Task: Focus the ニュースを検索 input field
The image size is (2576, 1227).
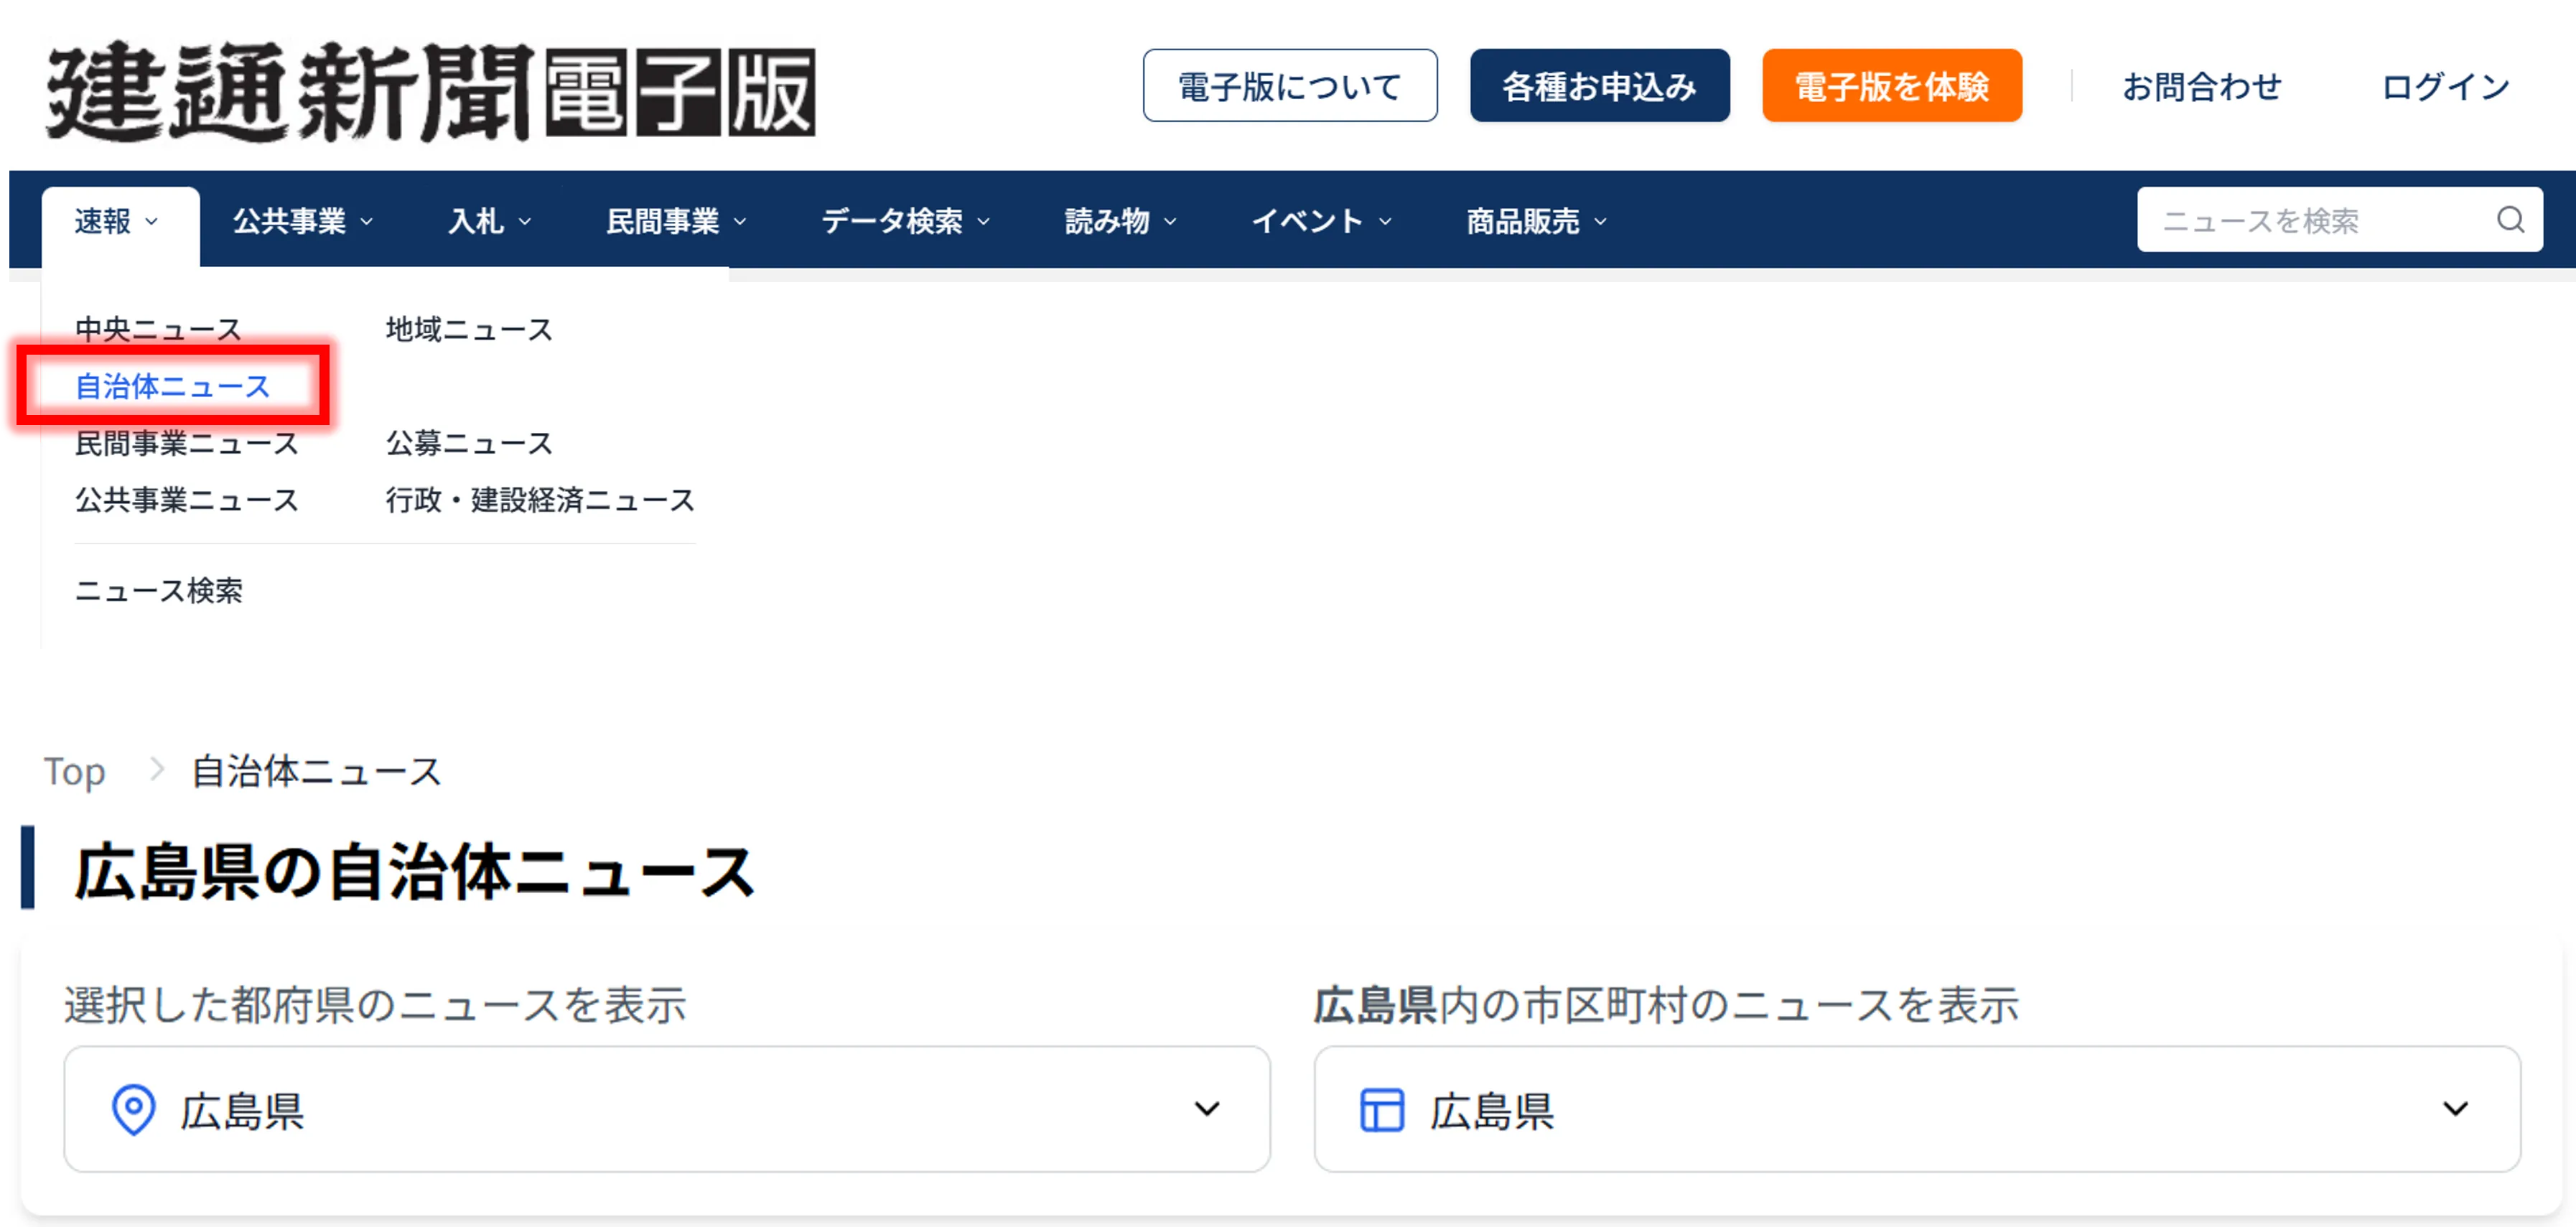Action: click(2340, 220)
